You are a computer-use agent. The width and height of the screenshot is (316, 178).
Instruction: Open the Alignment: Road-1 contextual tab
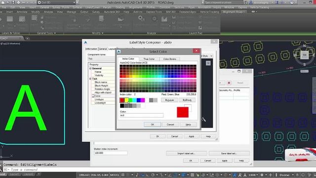tap(234, 12)
